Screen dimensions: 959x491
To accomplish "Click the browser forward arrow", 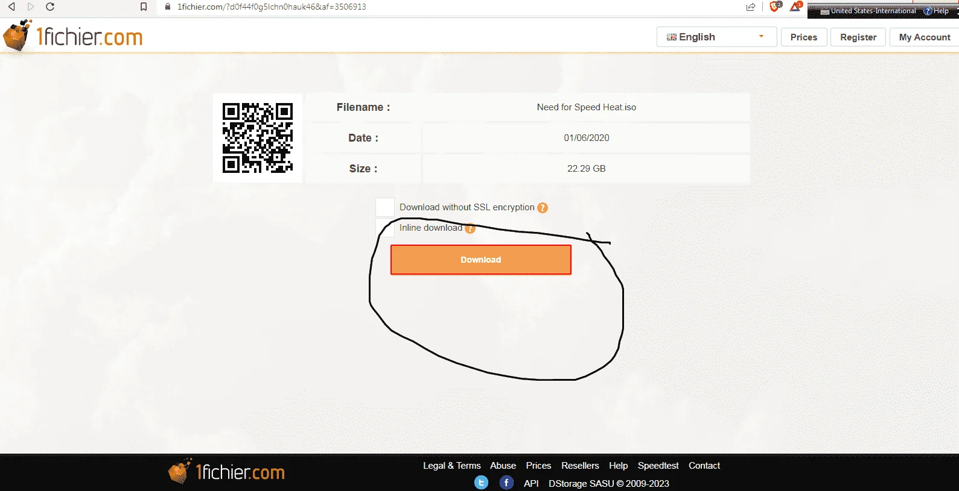I will [x=31, y=7].
